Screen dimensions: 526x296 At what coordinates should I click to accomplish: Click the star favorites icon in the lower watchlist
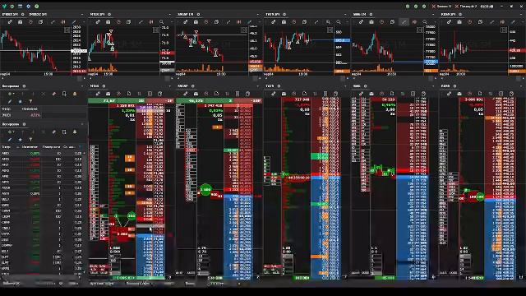pyautogui.click(x=20, y=139)
